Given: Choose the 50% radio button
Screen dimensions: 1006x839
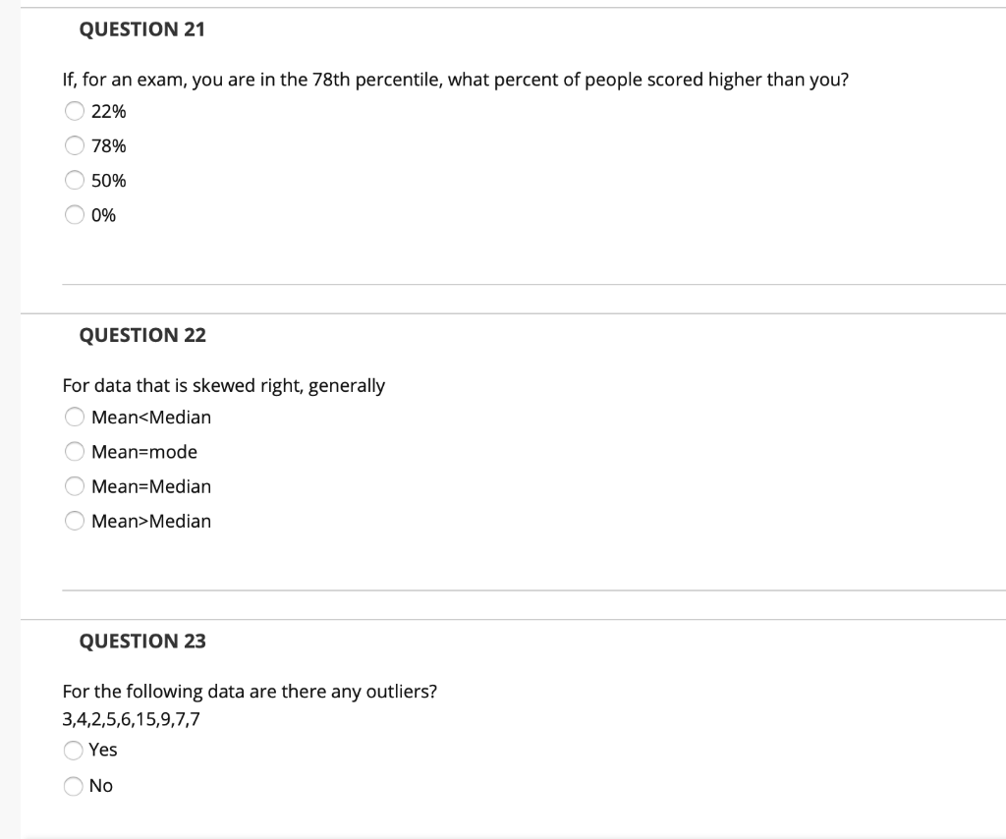Looking at the screenshot, I should 75,180.
